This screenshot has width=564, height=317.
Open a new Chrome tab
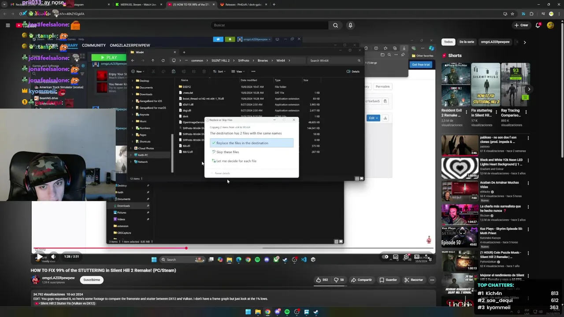coord(274,4)
